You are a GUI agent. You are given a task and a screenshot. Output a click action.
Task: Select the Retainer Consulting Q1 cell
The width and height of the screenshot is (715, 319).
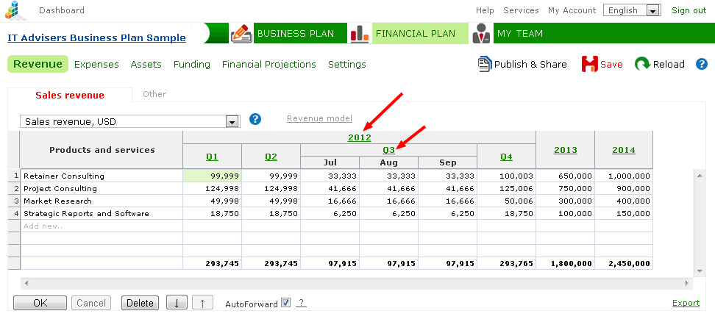coord(213,176)
